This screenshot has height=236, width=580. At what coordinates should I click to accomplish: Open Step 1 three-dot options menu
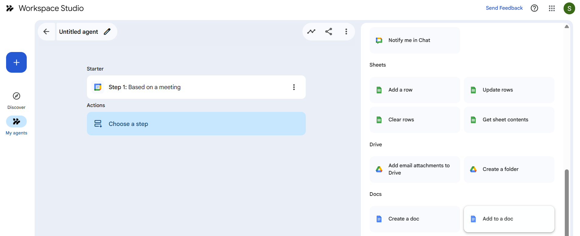tap(294, 87)
